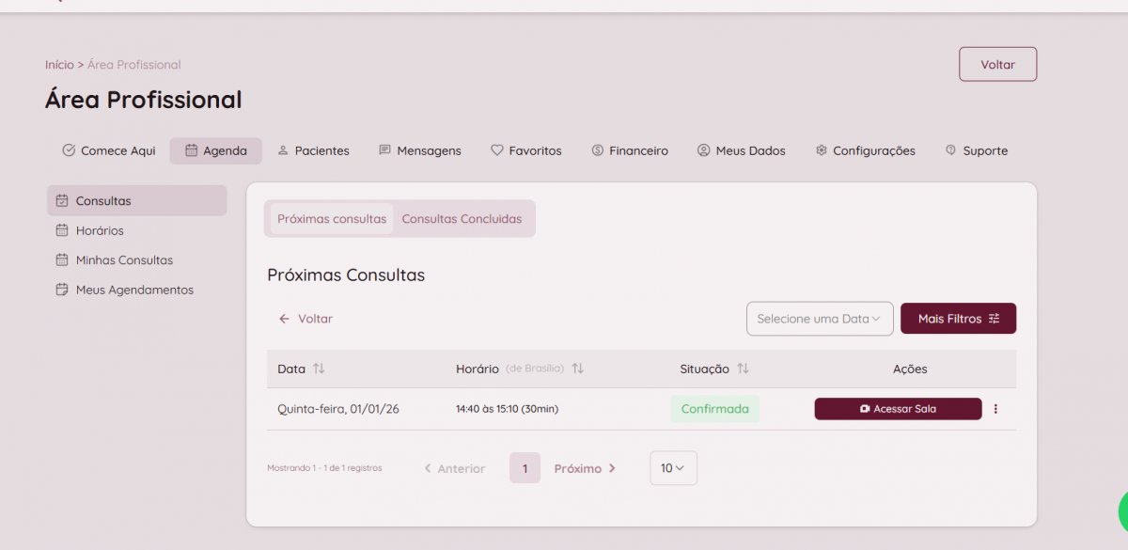Screen dimensions: 1128x550
Task: Open Mais Filtros filter options
Action: click(x=958, y=319)
